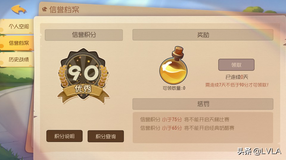The height and width of the screenshot is (160, 286).
Task: Click the 小于65分 classic cheese match line
Action: tap(187, 128)
